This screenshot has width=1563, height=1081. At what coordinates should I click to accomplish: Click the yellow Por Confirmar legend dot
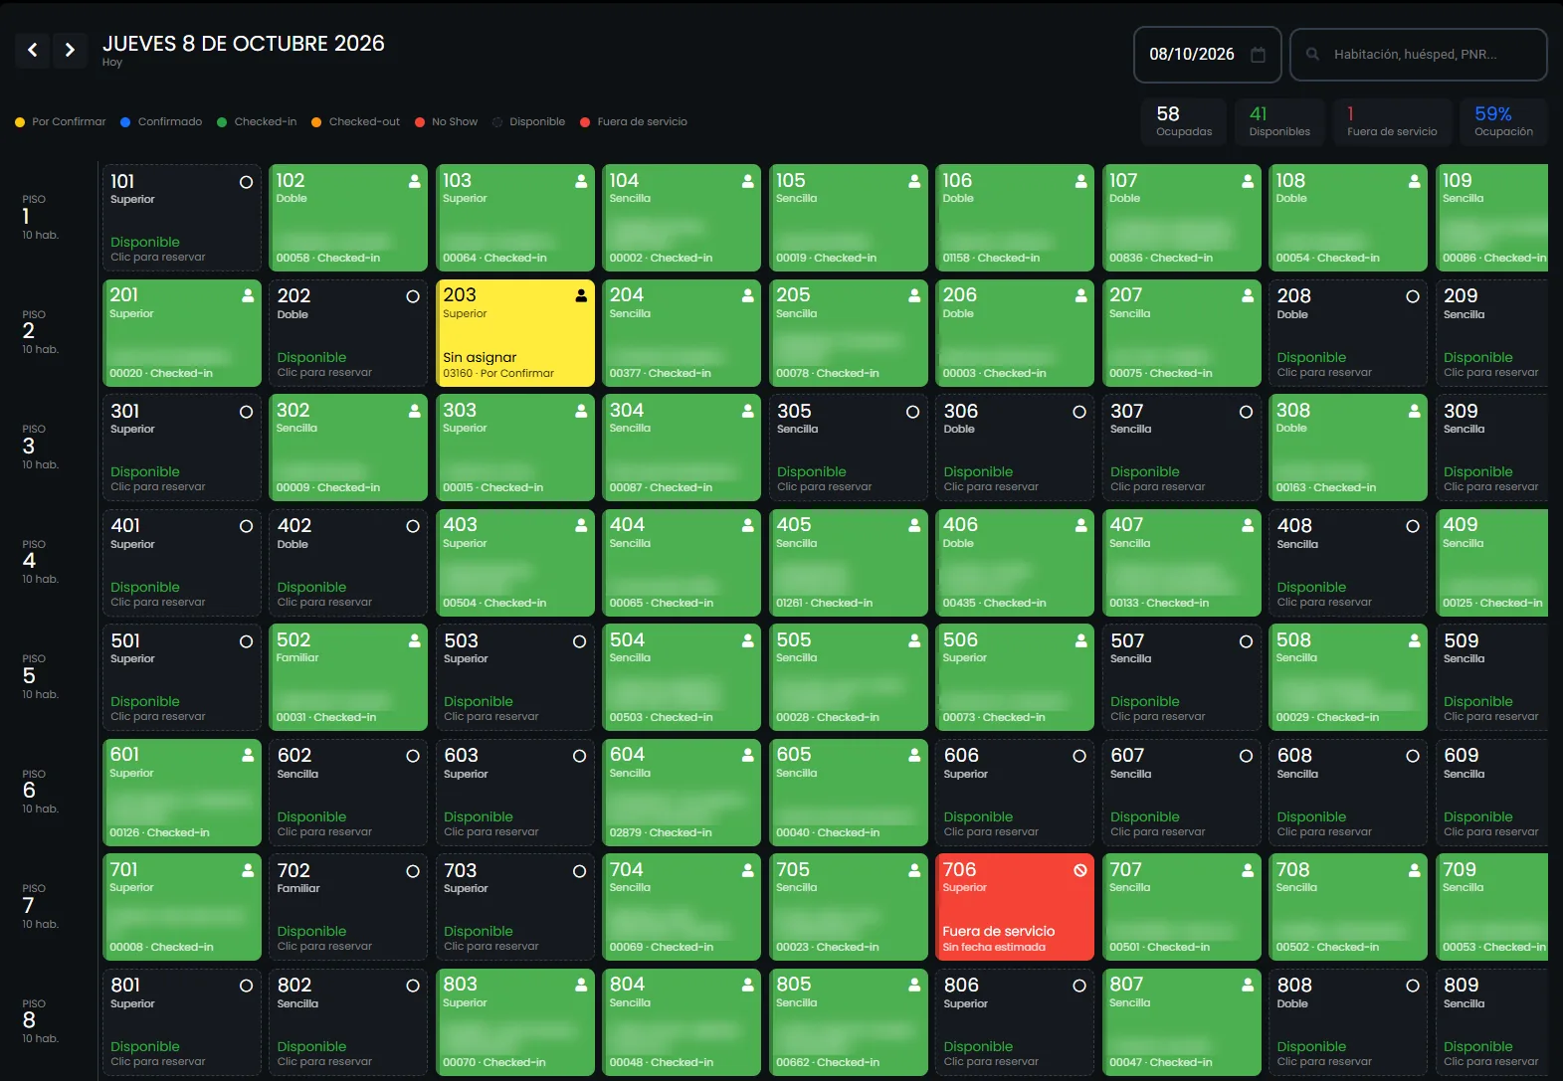[x=20, y=122]
